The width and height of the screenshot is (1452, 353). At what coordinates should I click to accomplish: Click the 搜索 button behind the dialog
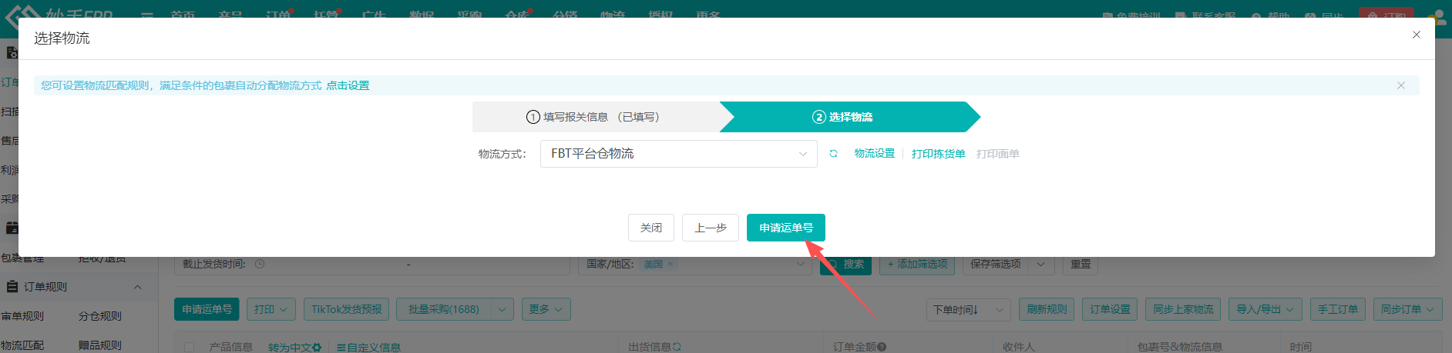pos(845,264)
